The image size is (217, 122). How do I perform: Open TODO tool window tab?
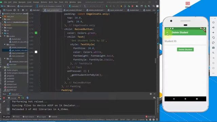pyautogui.click(x=16, y=117)
